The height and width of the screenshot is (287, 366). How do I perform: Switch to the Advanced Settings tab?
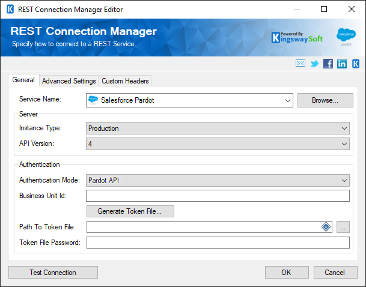point(69,81)
